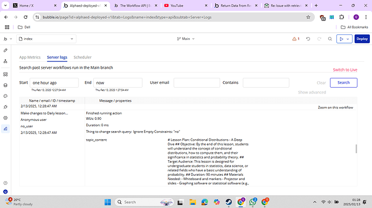Open the Settings gear icon in sidebar
Screen dimensions: 372x208
tap(5, 118)
